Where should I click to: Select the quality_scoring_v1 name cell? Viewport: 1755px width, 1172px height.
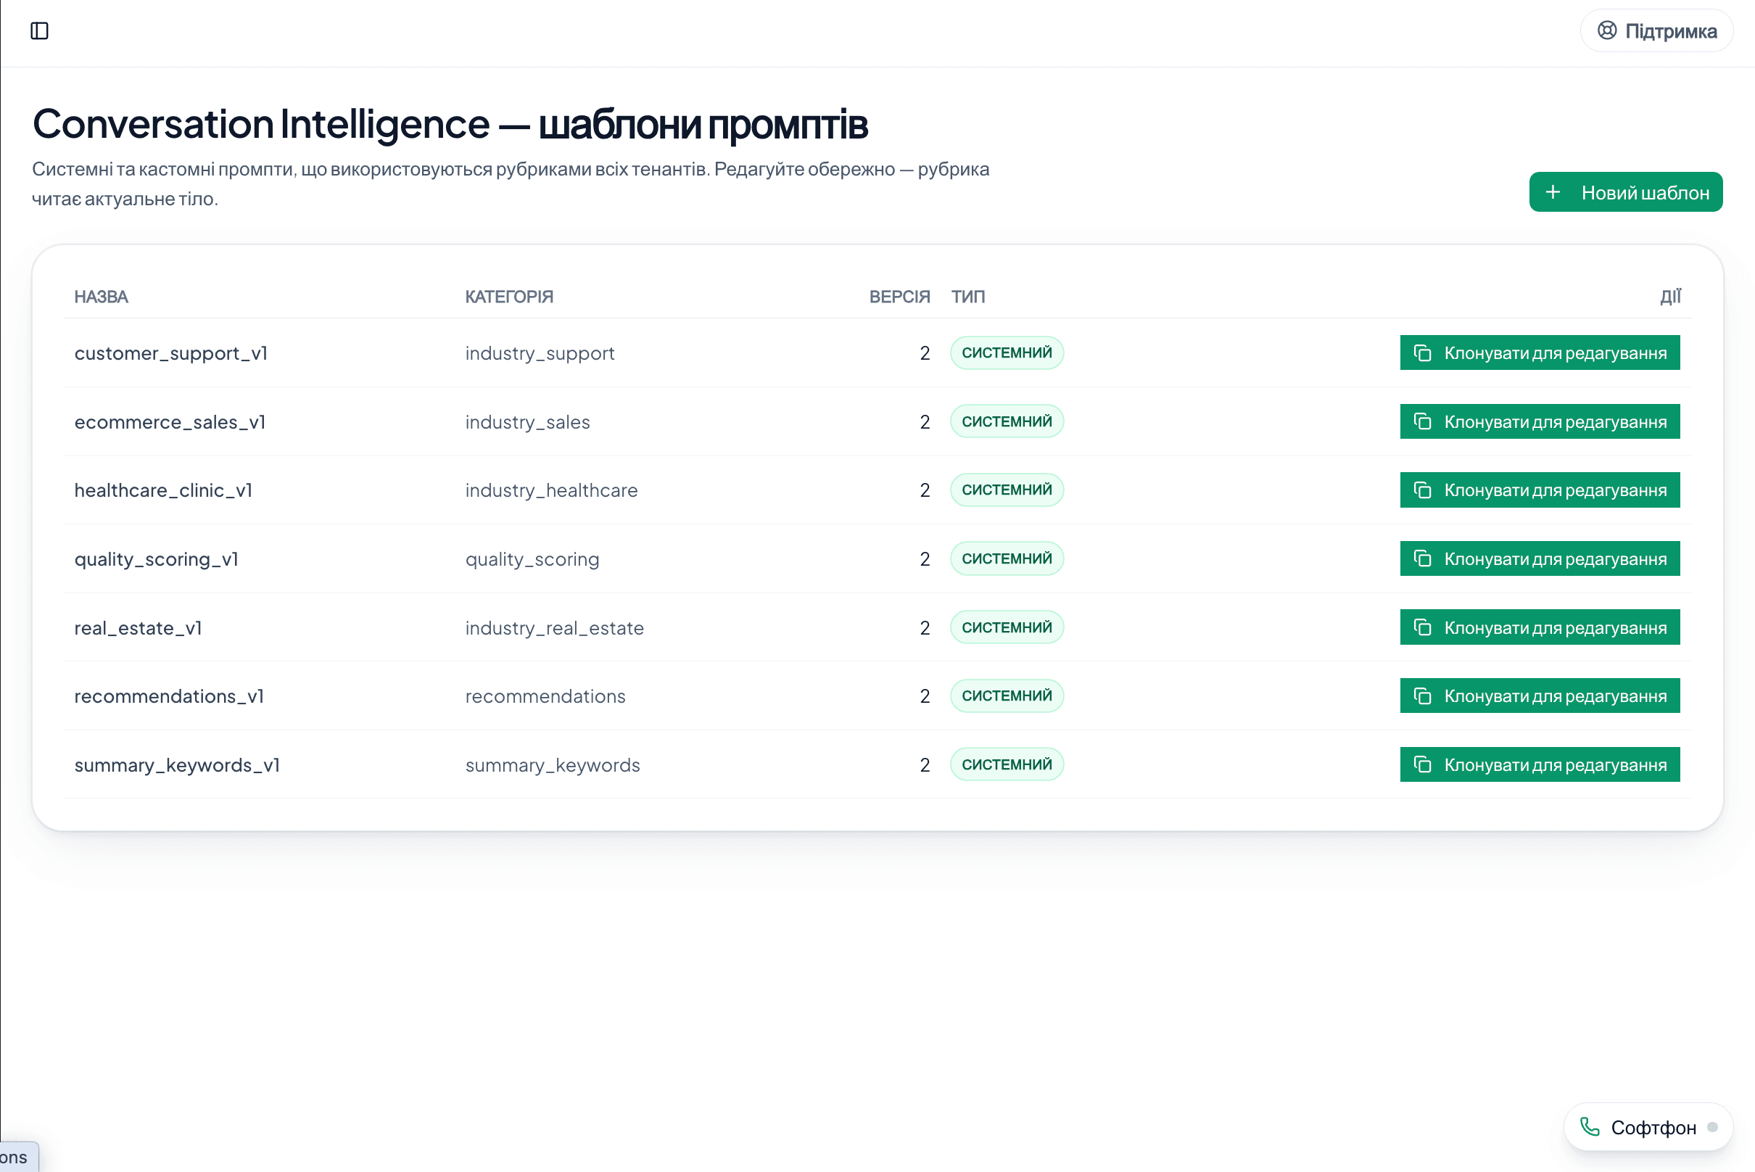click(x=157, y=559)
